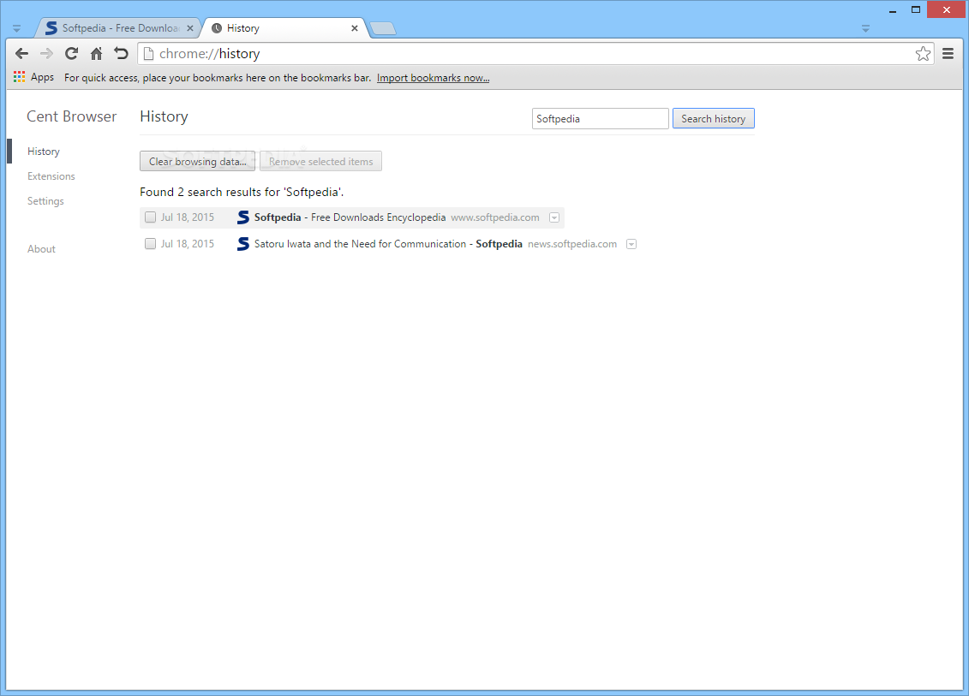The image size is (969, 696).
Task: Click the Softpedia favicon in the first result
Action: (243, 217)
